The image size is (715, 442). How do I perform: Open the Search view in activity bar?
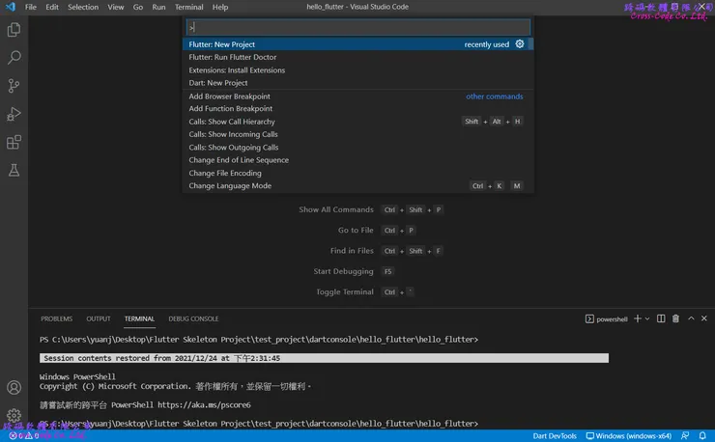coord(14,58)
